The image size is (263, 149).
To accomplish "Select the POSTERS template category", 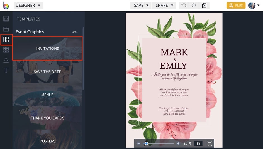I will 47,139.
